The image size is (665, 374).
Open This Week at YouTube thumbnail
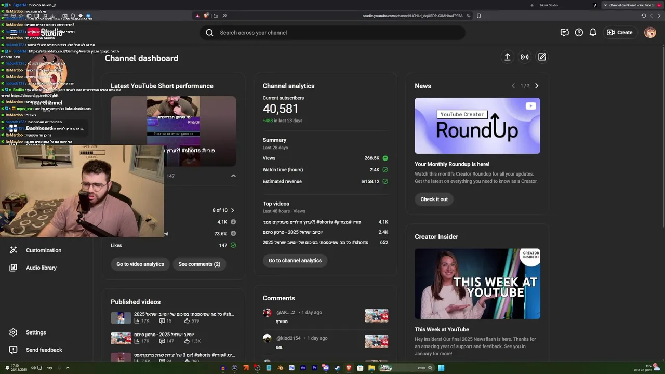click(477, 284)
